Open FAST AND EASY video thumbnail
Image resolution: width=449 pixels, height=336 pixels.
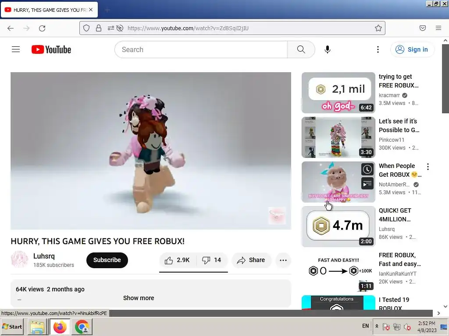pyautogui.click(x=338, y=271)
